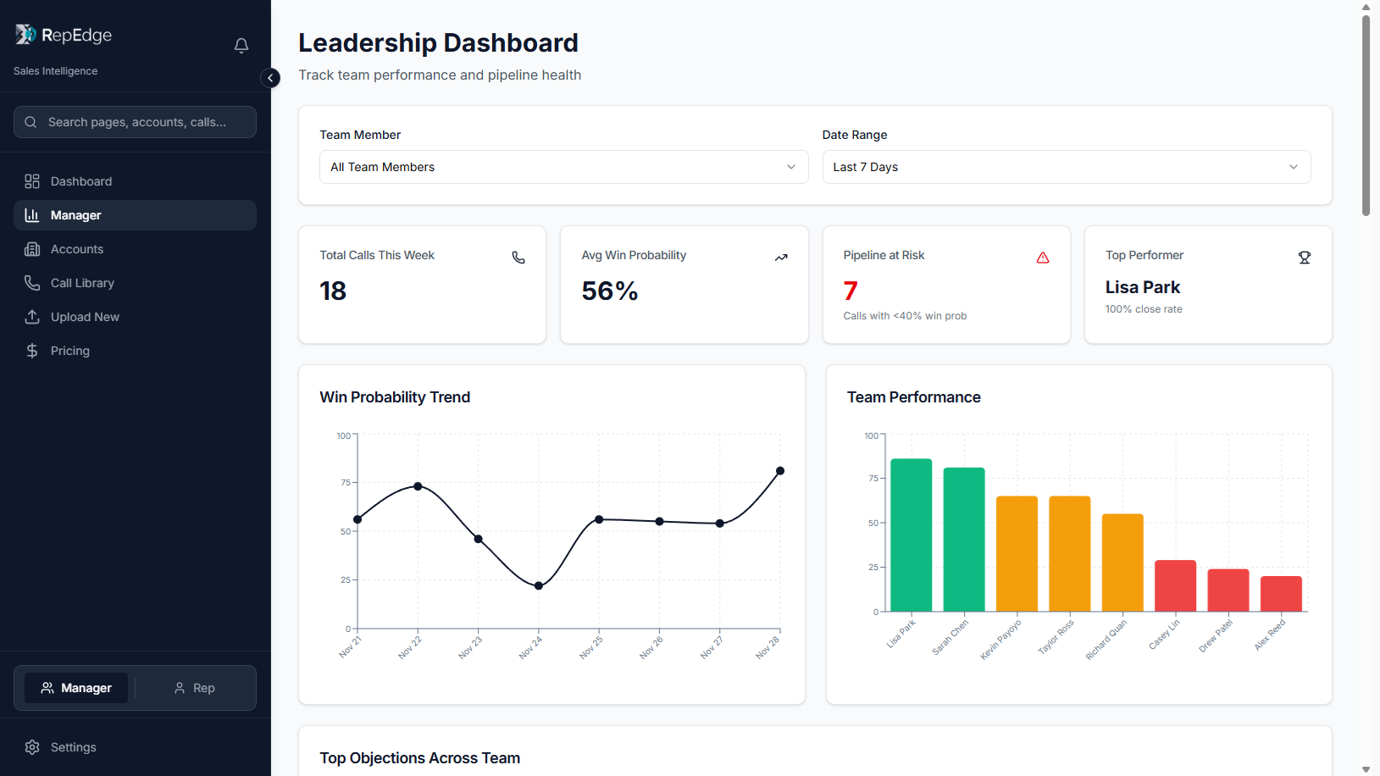Open the Manager section in sidebar
Image resolution: width=1380 pixels, height=776 pixels.
(74, 215)
